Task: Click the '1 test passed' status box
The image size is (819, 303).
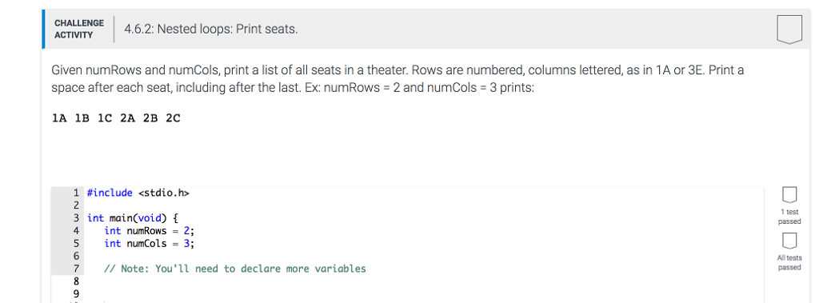Action: tap(789, 195)
